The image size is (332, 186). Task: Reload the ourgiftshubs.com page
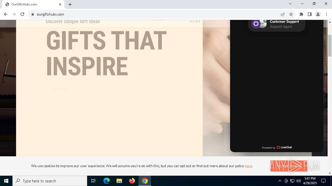click(x=22, y=14)
